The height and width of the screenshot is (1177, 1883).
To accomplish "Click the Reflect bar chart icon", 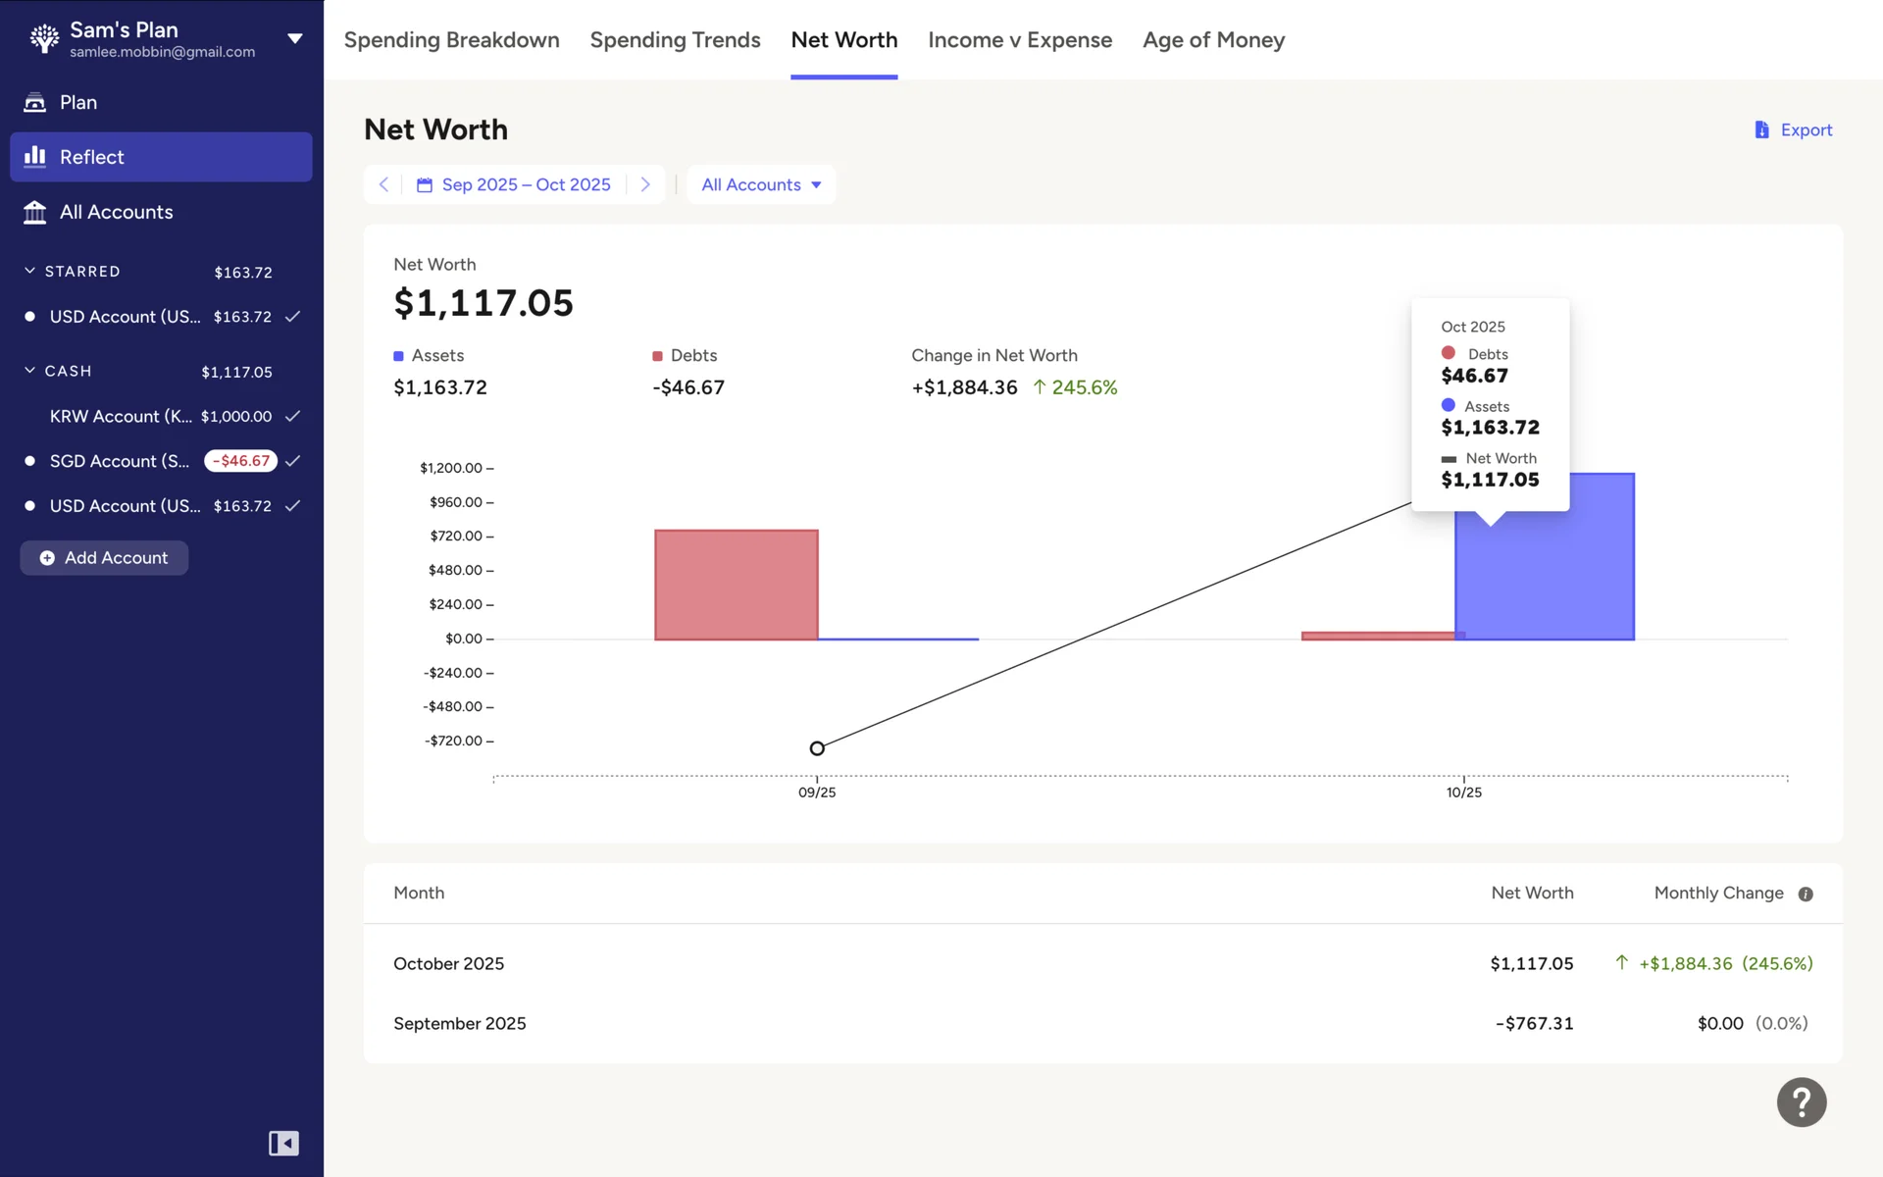I will tap(35, 157).
